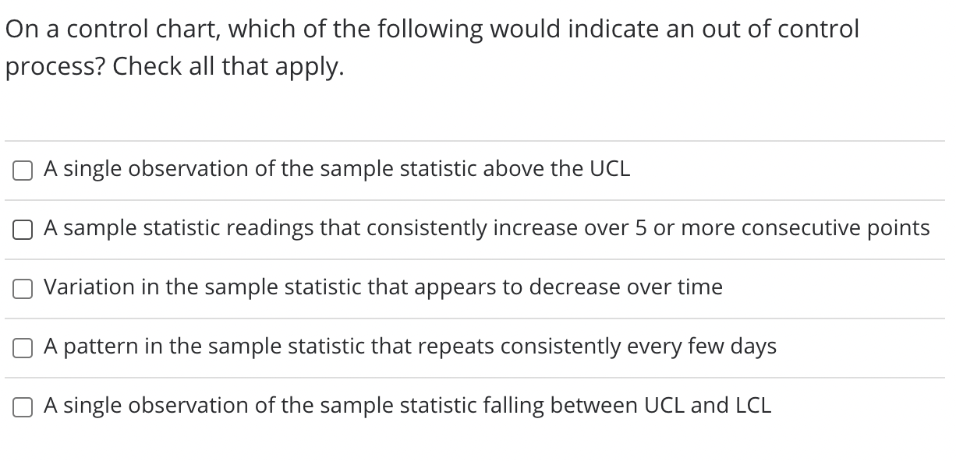Tick the checkbox for increasing consecutive points
The image size is (956, 461).
pyautogui.click(x=23, y=230)
